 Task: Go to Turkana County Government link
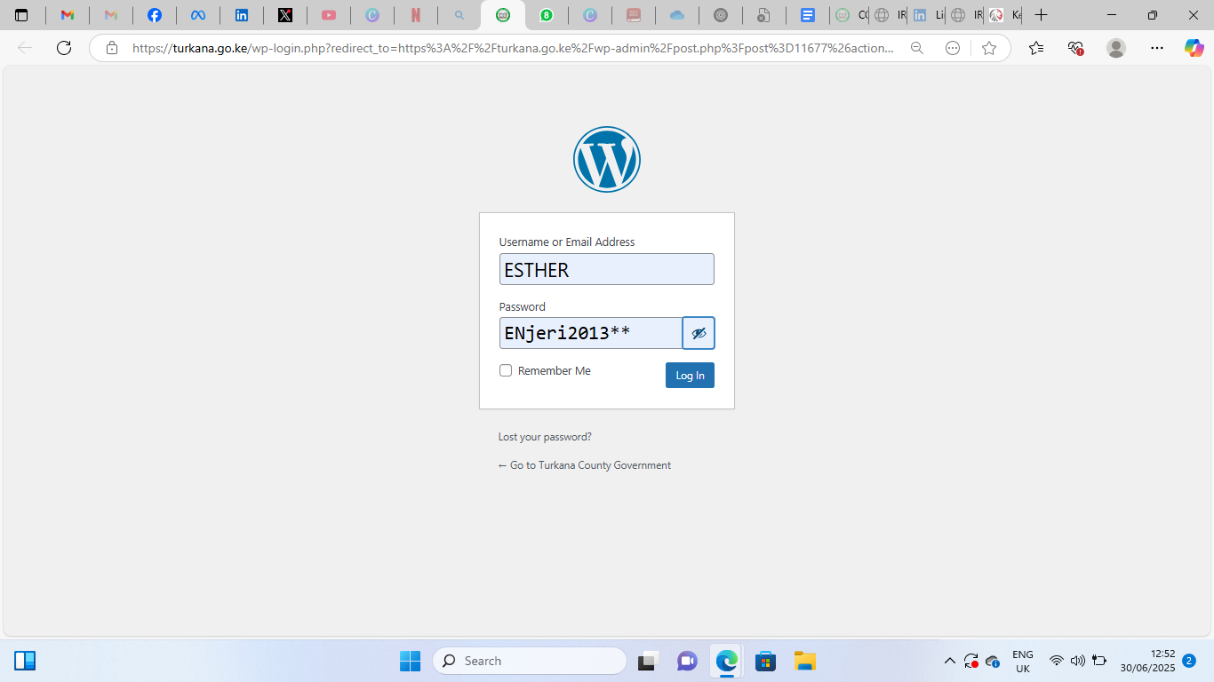click(585, 465)
